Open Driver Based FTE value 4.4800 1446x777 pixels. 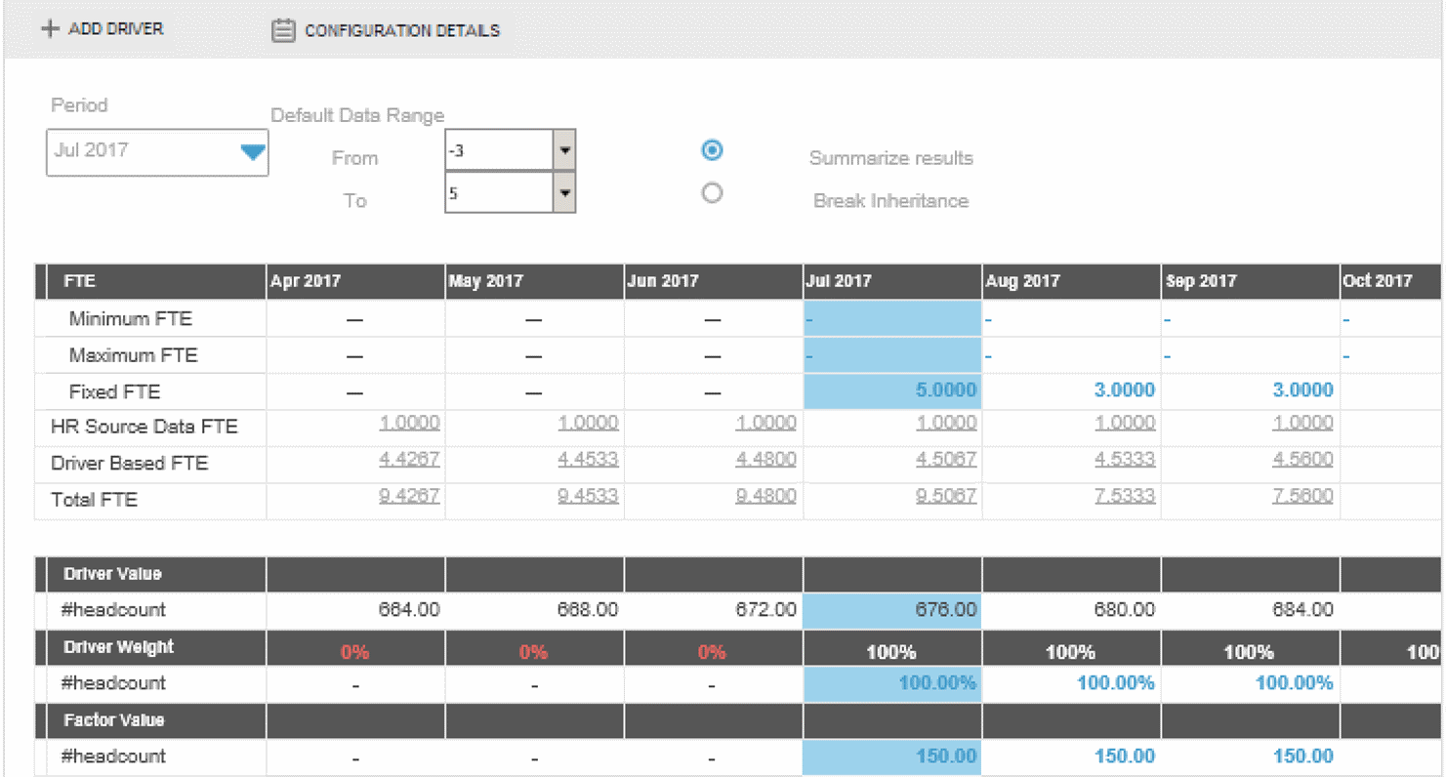[x=766, y=460]
